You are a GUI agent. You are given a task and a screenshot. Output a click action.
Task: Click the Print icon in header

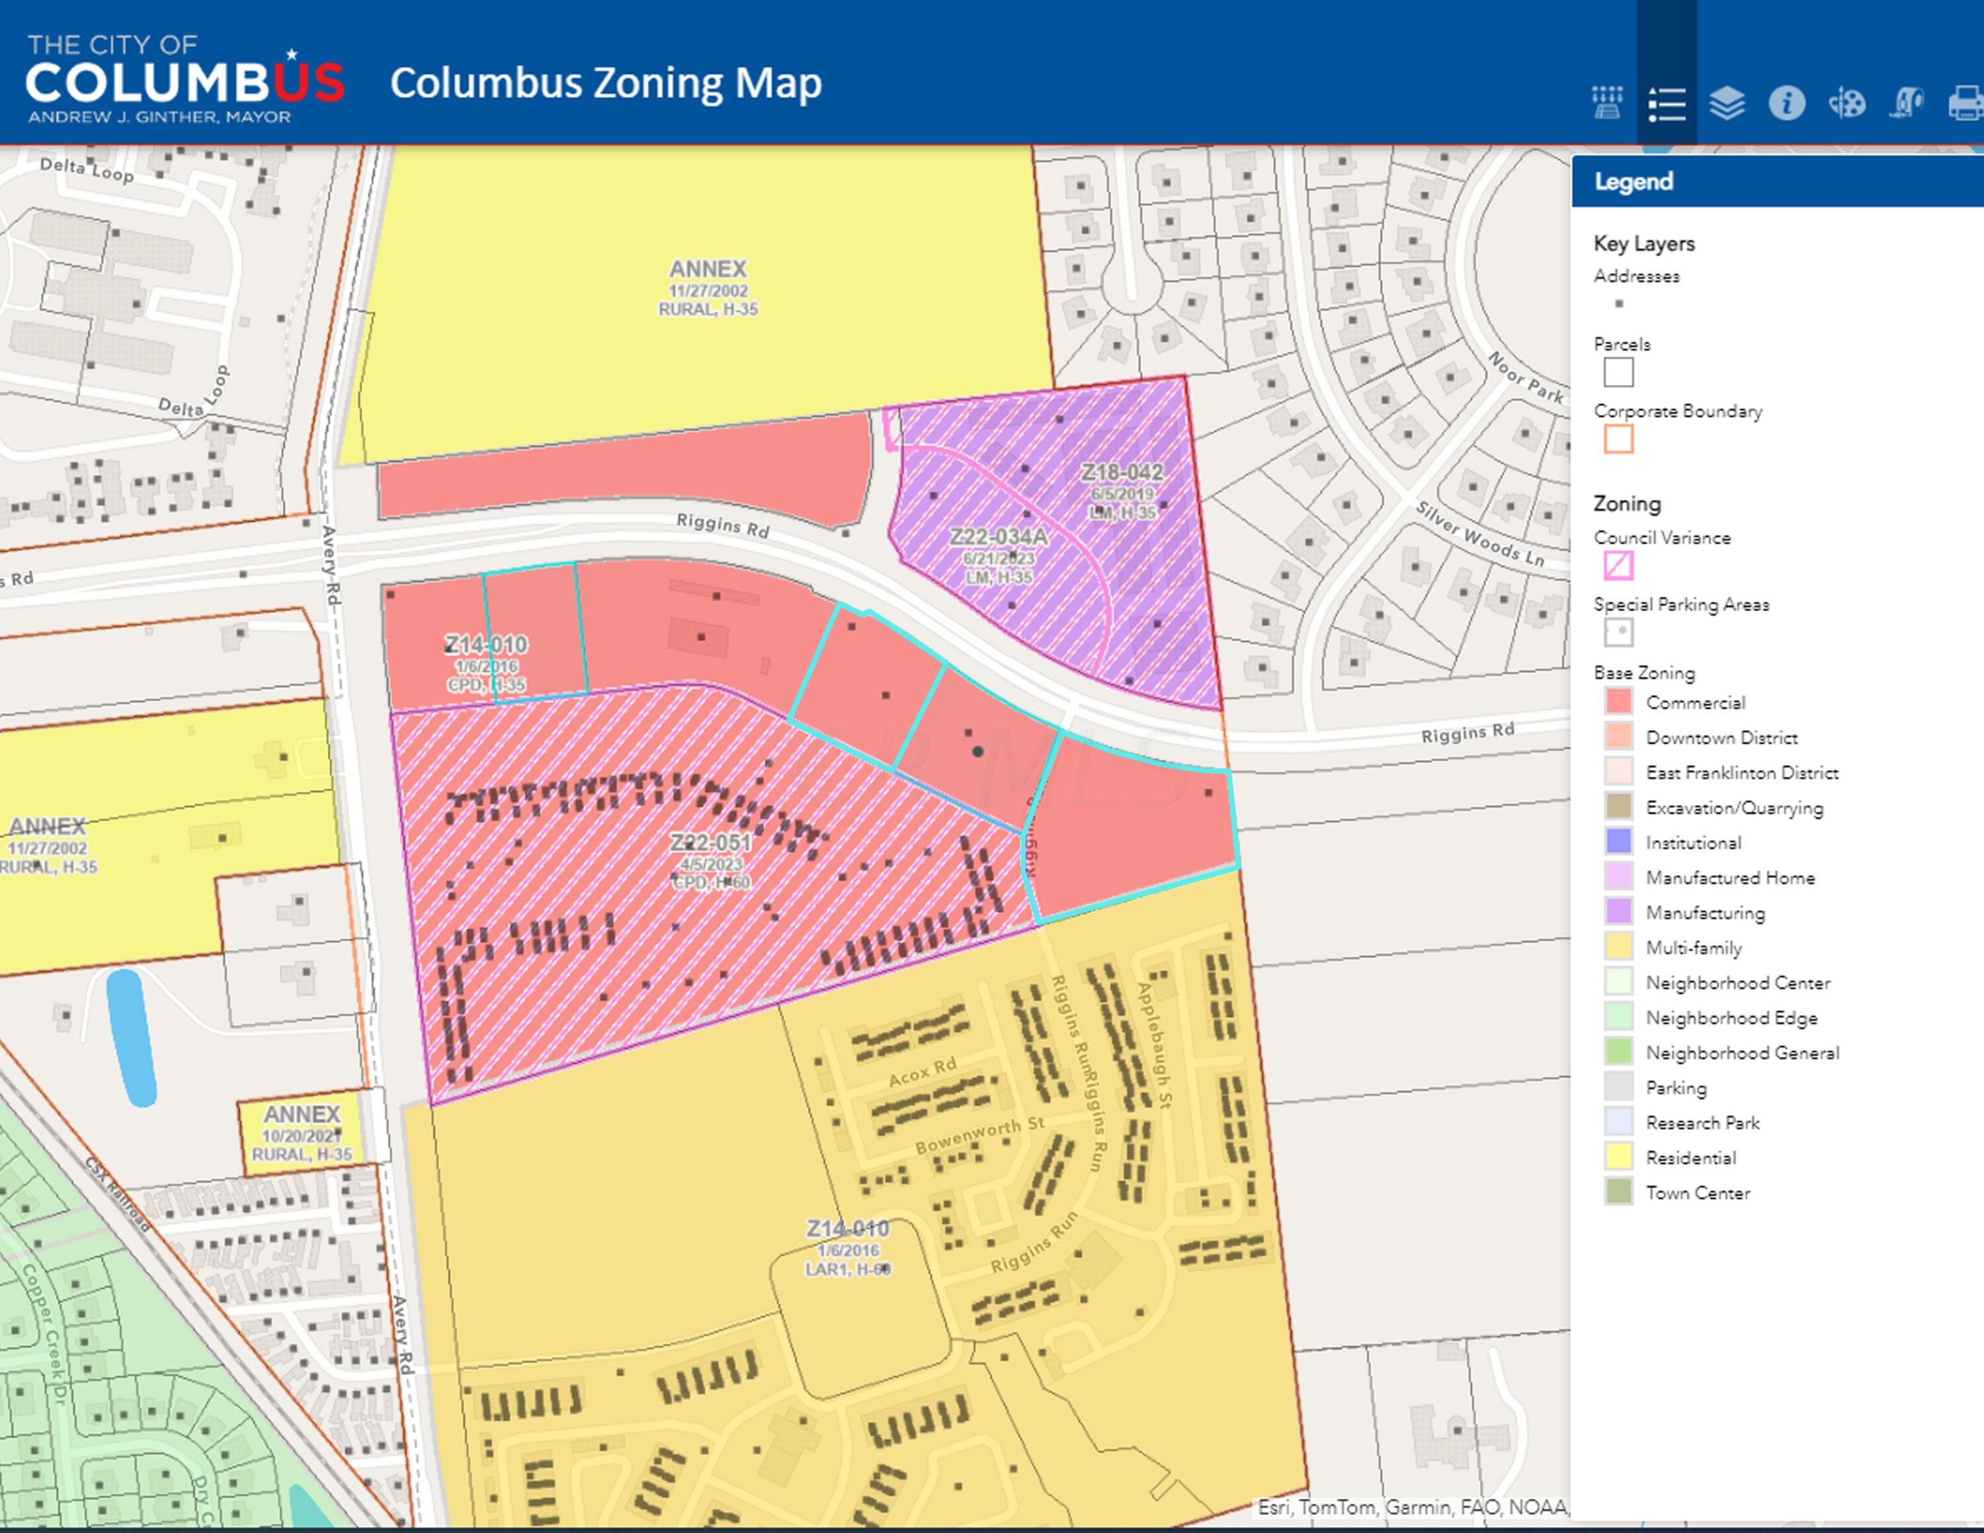click(1966, 103)
